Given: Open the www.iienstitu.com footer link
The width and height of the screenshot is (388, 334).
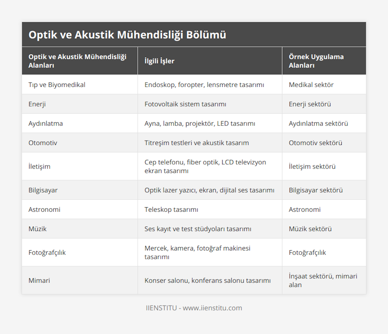Looking at the screenshot, I should click(212, 308).
